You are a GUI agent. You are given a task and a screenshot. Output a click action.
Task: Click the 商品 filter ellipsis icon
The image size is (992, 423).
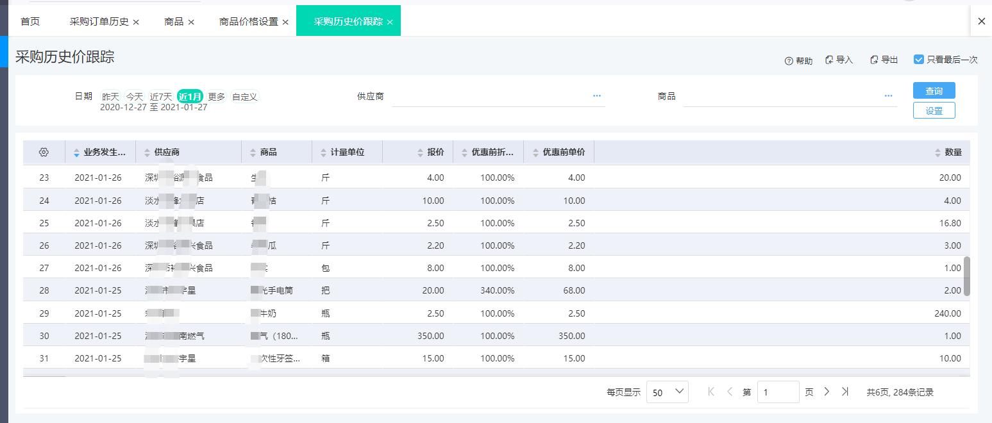click(888, 95)
